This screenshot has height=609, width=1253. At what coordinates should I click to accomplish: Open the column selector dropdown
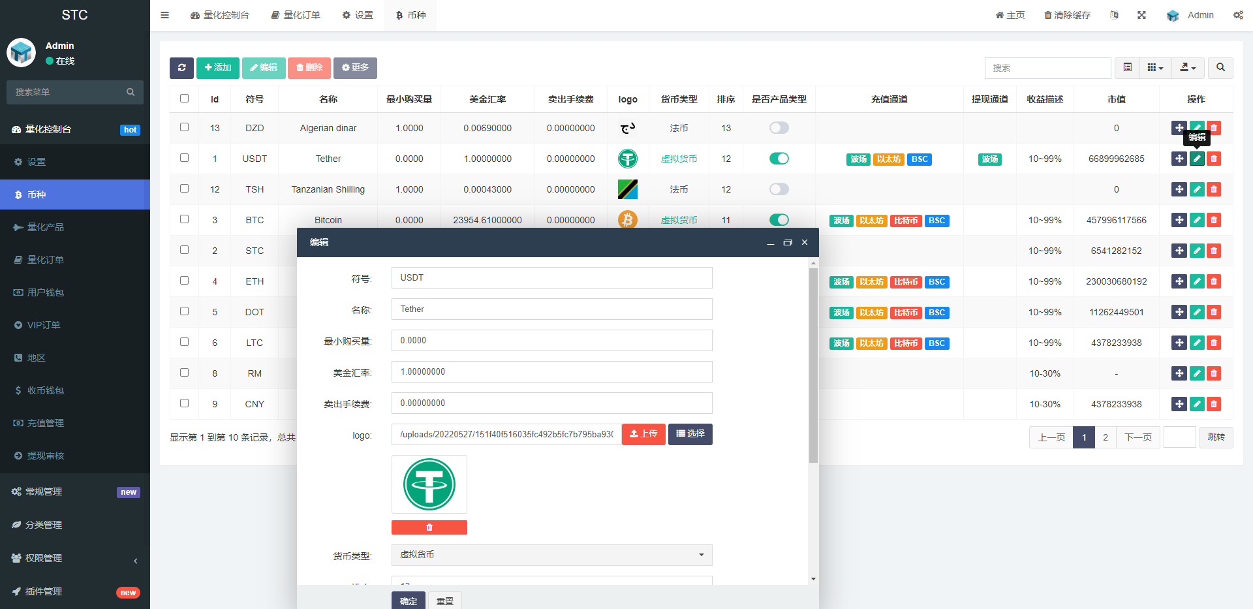coord(1155,68)
